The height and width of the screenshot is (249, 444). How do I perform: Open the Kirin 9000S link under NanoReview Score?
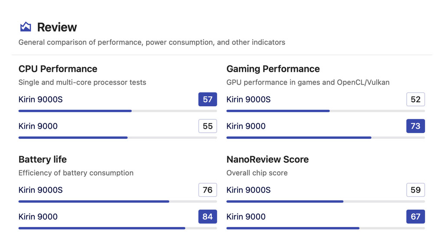pyautogui.click(x=248, y=190)
